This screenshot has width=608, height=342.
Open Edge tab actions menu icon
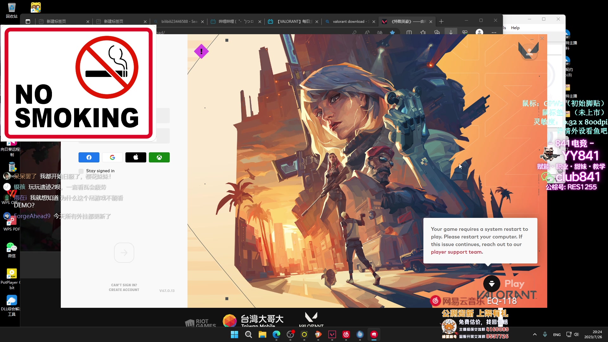[x=28, y=22]
